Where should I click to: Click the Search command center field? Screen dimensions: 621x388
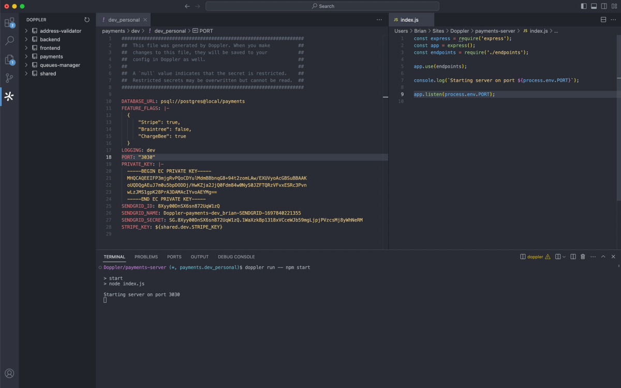pos(322,6)
